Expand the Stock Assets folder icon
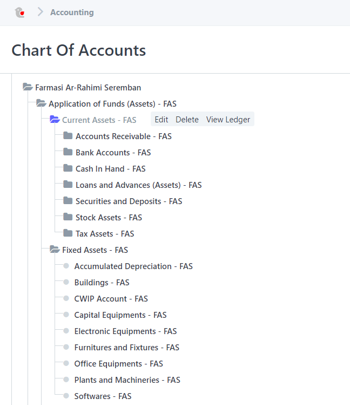This screenshot has height=405, width=350. pos(68,217)
